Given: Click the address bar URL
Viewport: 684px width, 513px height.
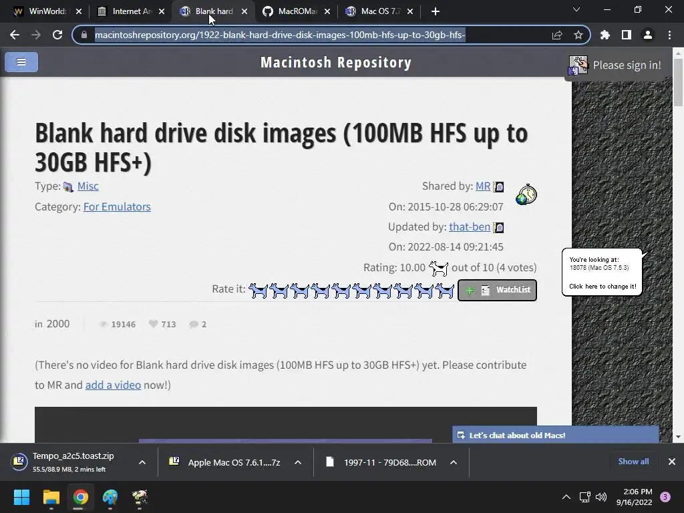Looking at the screenshot, I should click(280, 35).
